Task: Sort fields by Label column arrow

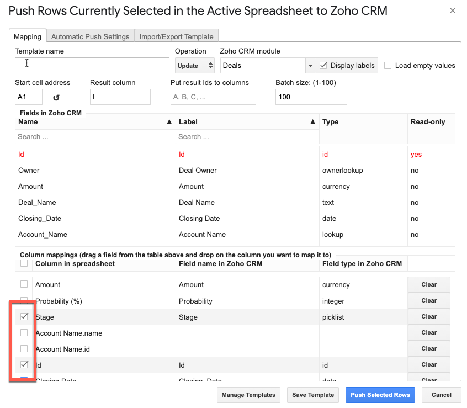Action: coord(312,122)
